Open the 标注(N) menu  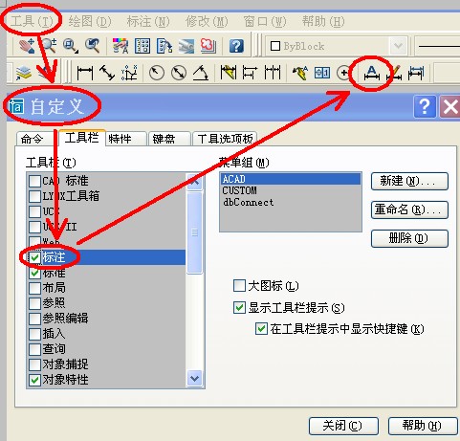148,21
